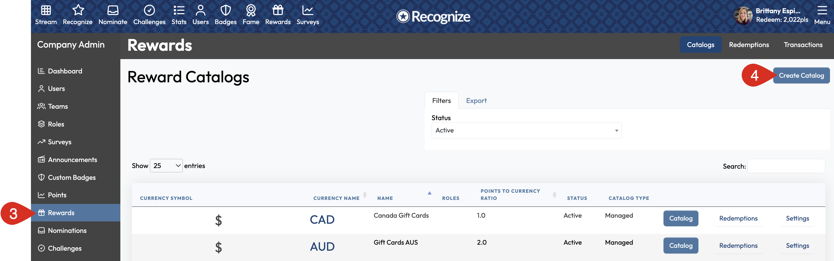The height and width of the screenshot is (261, 834).
Task: Click the Brittany Espi... user name
Action: (x=778, y=11)
